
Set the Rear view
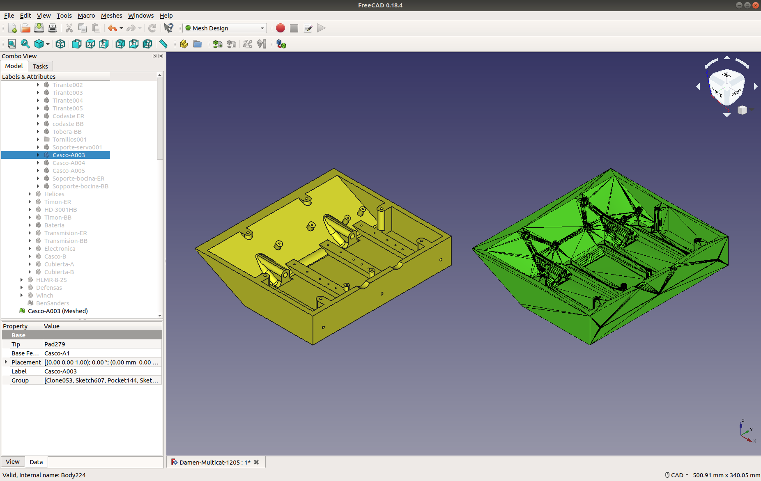[120, 44]
